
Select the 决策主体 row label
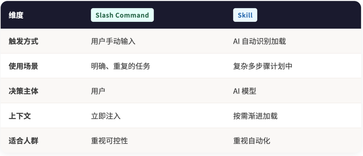[x=24, y=91]
